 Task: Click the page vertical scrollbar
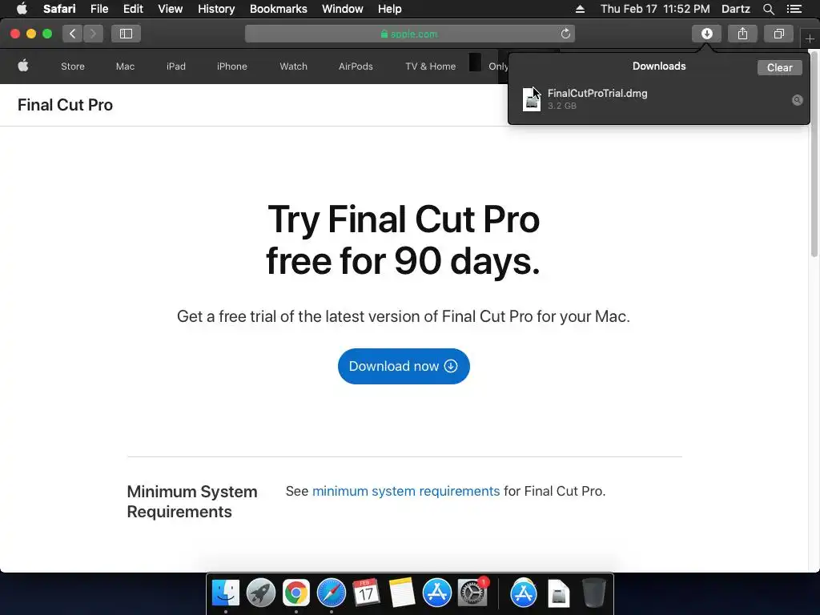[x=814, y=154]
